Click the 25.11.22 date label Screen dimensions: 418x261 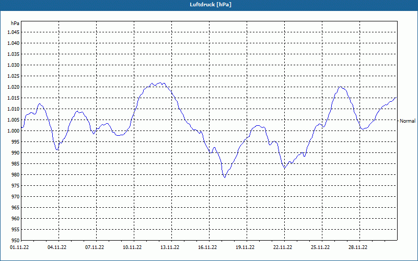coord(320,247)
